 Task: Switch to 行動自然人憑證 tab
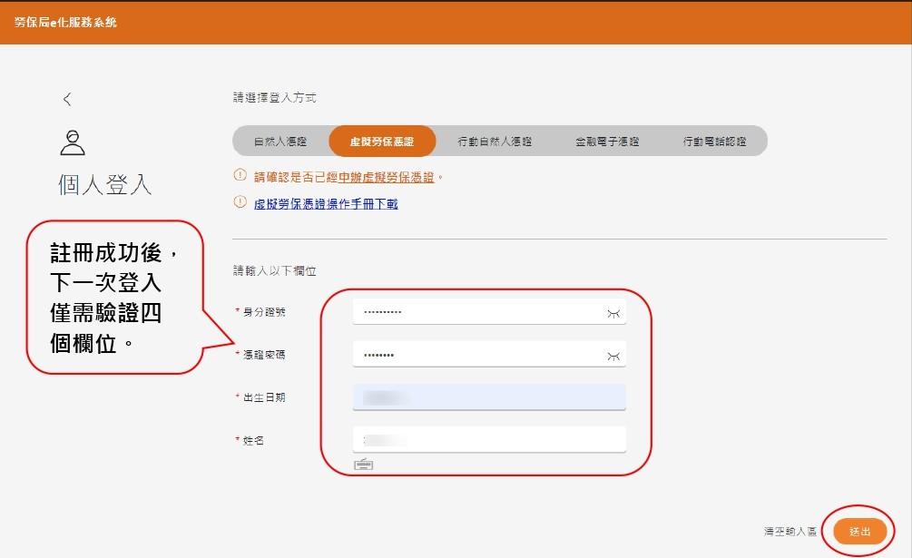tap(495, 142)
